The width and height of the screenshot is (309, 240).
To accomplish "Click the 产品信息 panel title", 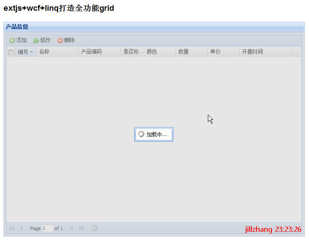I will pos(17,27).
